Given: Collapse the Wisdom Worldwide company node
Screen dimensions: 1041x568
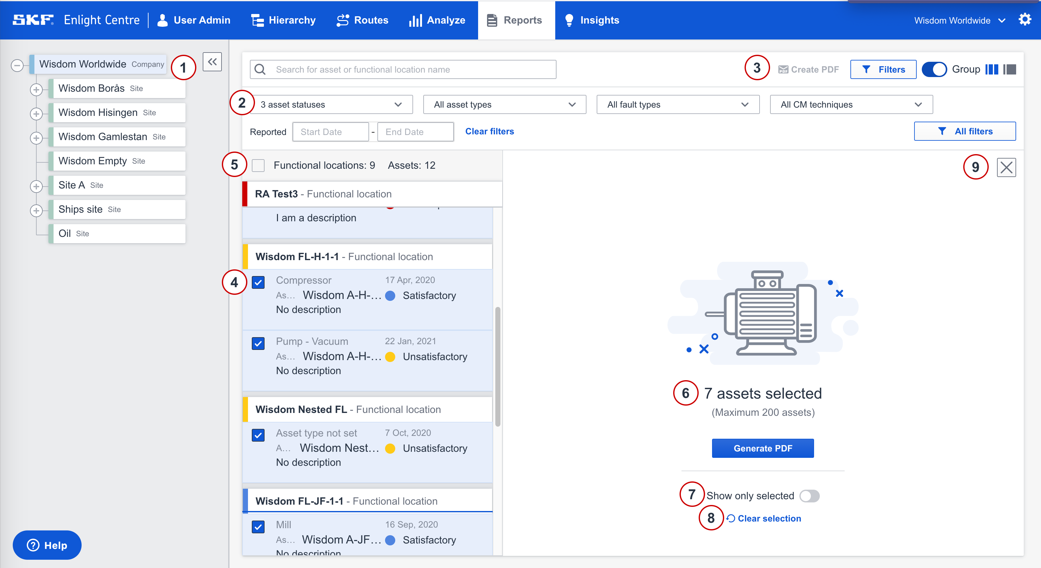Looking at the screenshot, I should (x=17, y=65).
